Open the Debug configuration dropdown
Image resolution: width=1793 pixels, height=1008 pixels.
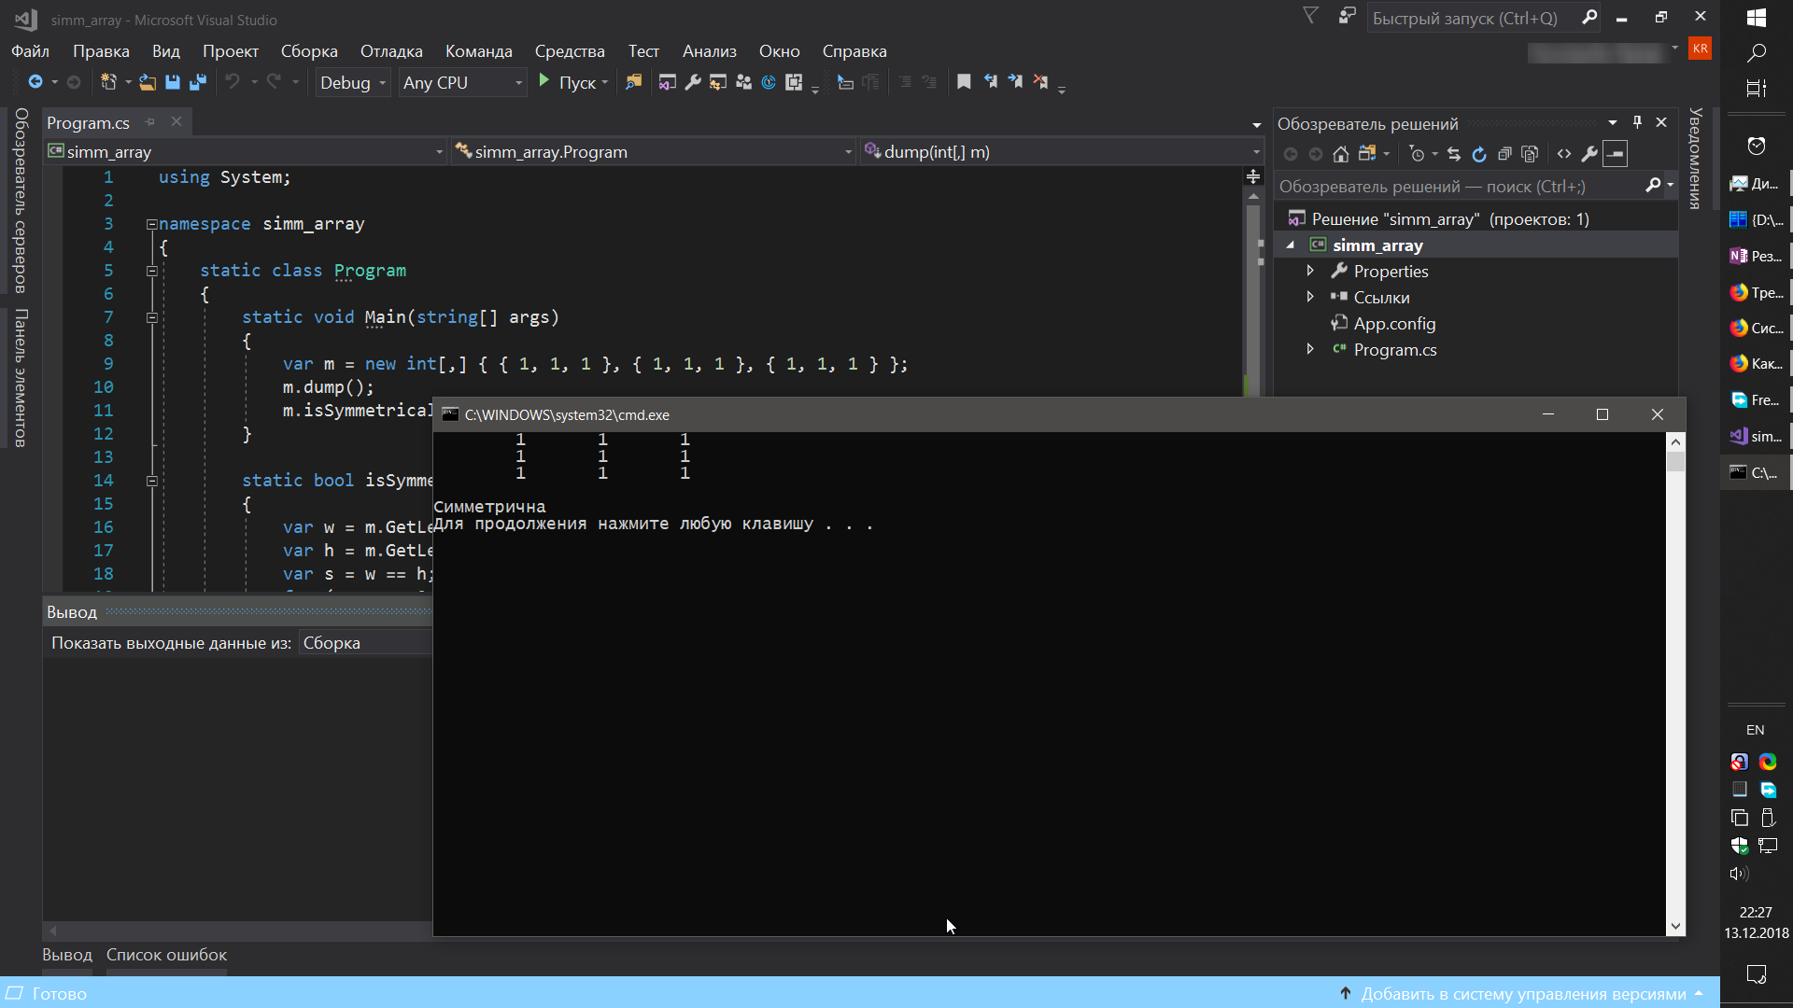353,82
